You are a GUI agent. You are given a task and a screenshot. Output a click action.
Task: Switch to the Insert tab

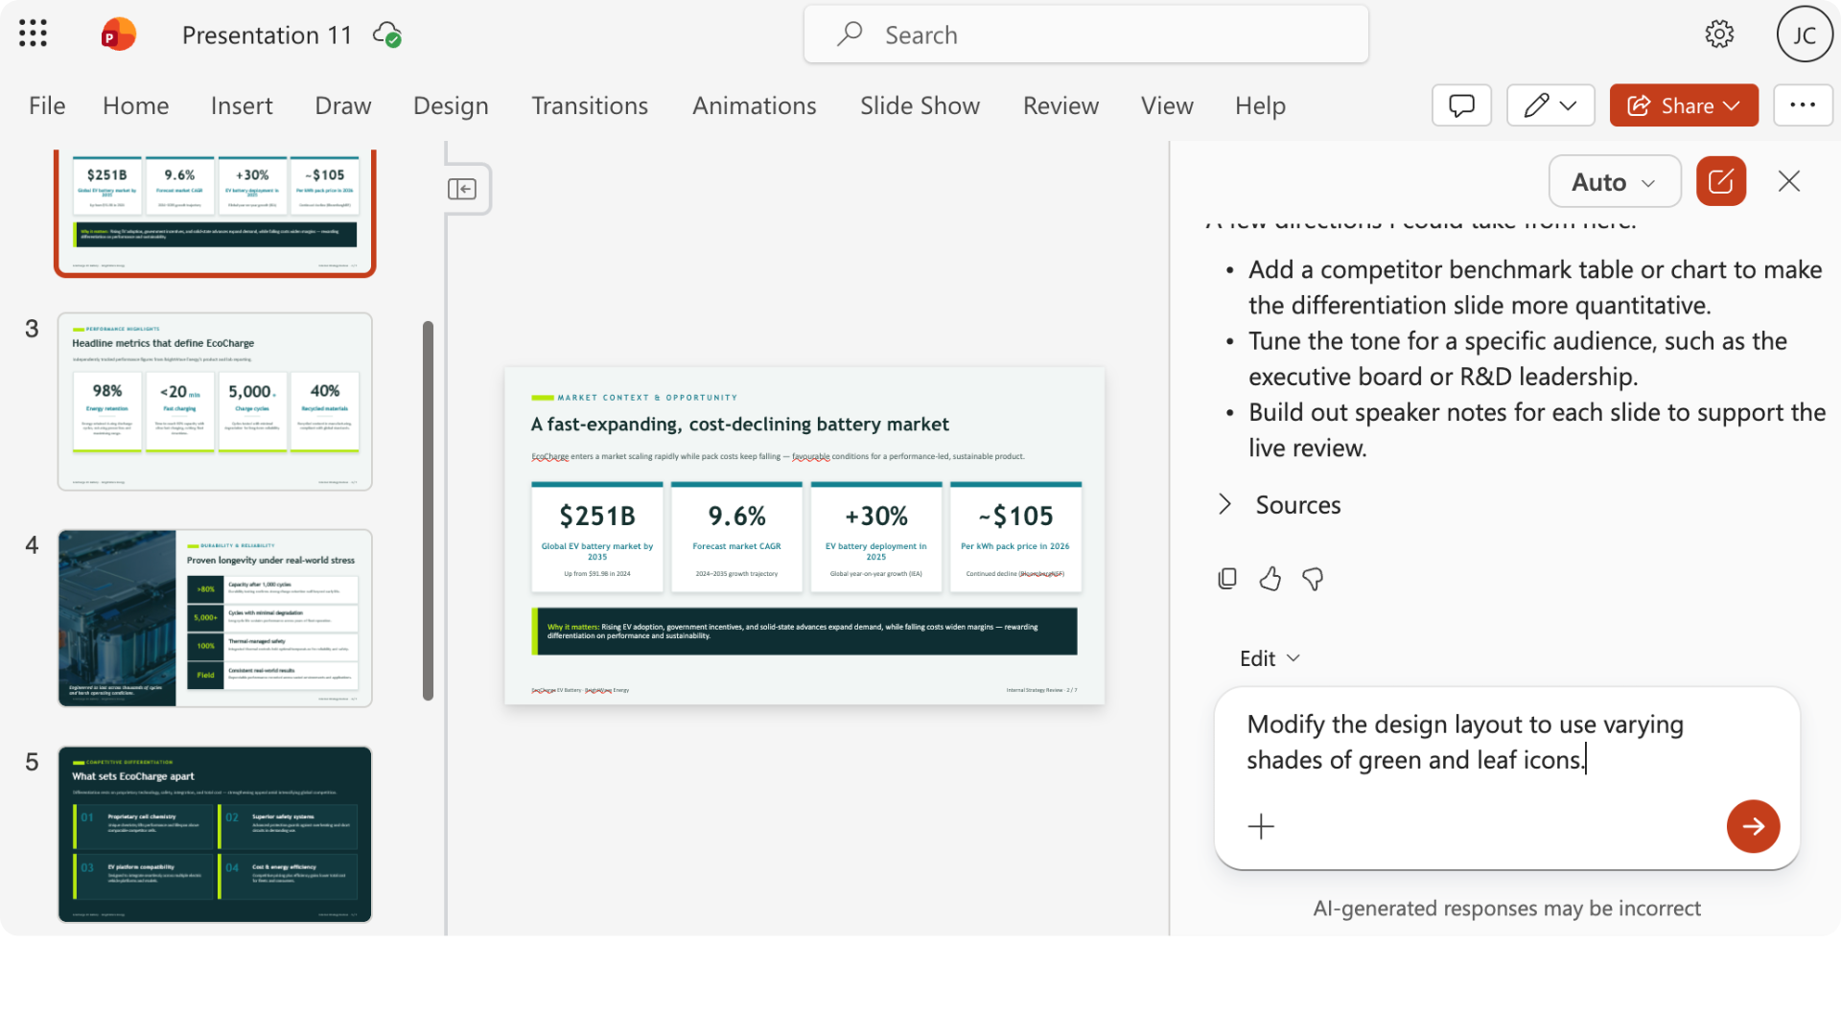242,105
